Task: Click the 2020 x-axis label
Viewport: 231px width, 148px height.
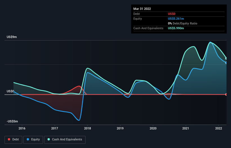Action: point(153,128)
